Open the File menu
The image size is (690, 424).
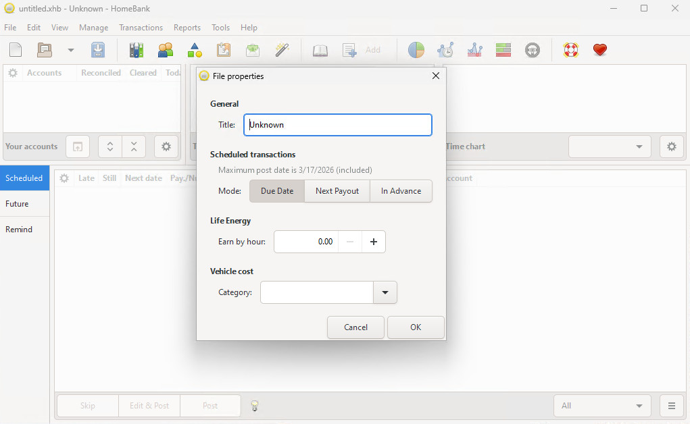10,27
